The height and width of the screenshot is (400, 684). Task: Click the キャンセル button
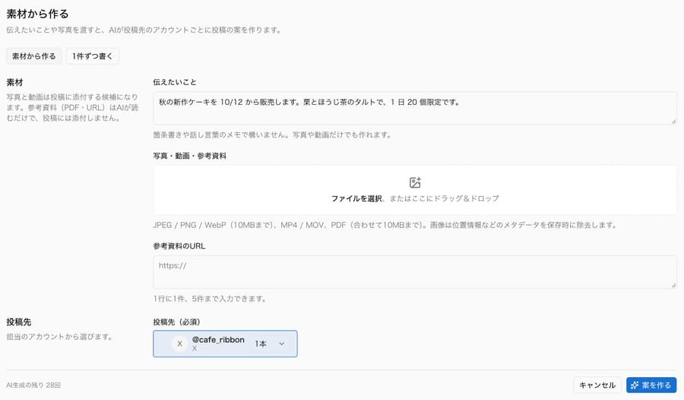(597, 385)
